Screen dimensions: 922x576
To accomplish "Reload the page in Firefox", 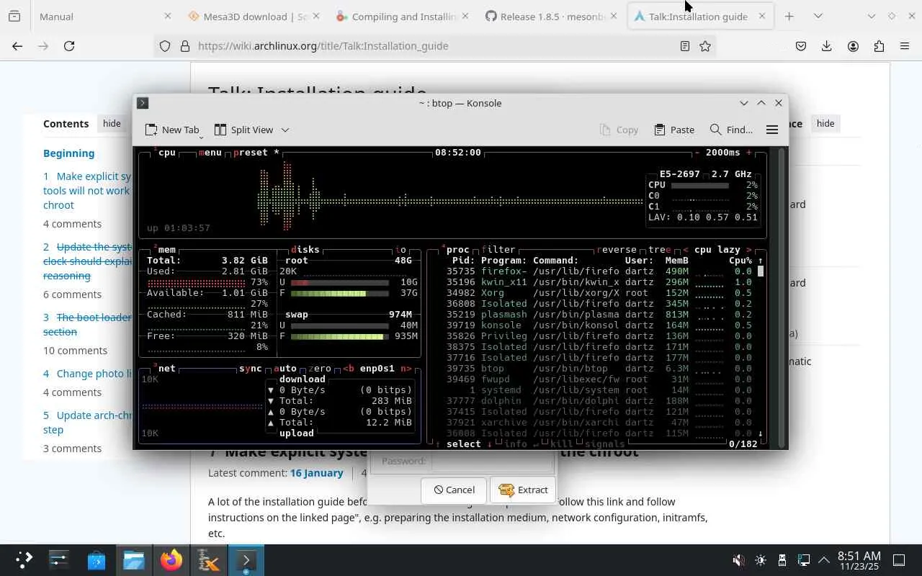I will coord(69,46).
